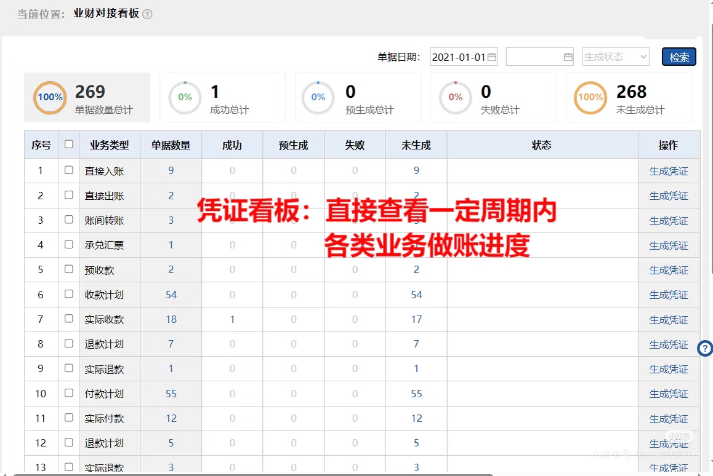Click 生成凭证 for 直接出账 row
The width and height of the screenshot is (713, 476).
669,196
